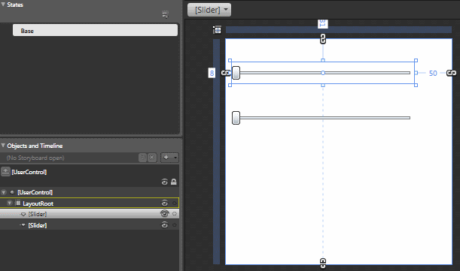This screenshot has width=460, height=271.
Task: Click the [UserControl] node type icon
Action: click(12, 192)
